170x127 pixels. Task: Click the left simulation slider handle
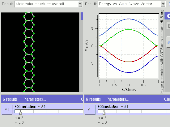(21, 112)
